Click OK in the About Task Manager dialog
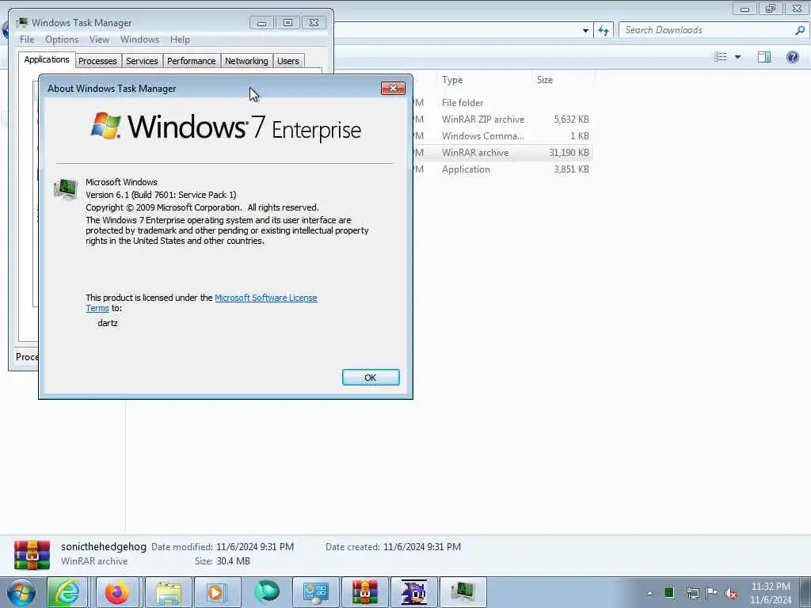811x608 pixels. 371,378
